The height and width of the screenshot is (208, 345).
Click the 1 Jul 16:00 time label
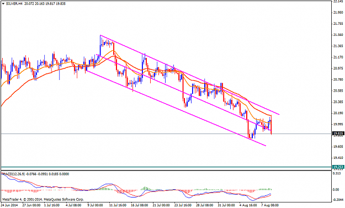(x=52, y=205)
